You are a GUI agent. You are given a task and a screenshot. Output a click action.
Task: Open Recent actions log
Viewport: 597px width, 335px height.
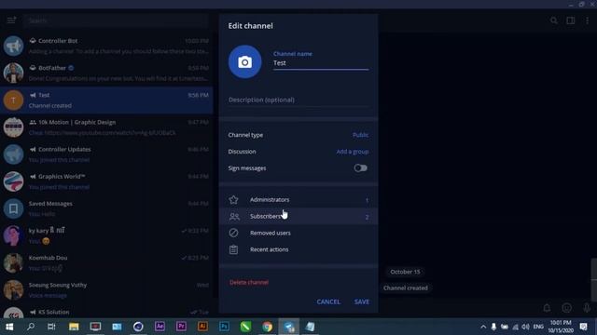[298, 249]
